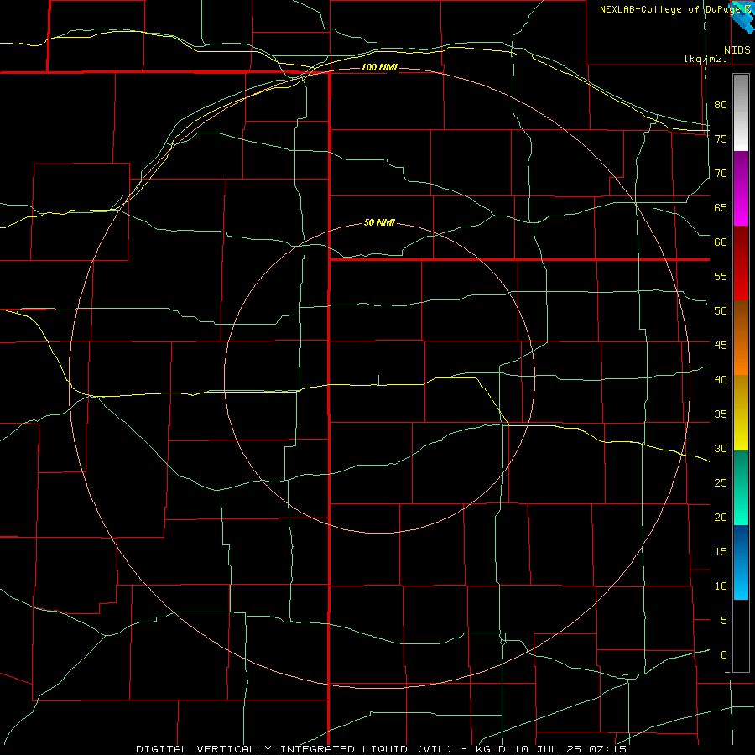Click the 50 value on the scale
The width and height of the screenshot is (755, 755).
pos(721,311)
